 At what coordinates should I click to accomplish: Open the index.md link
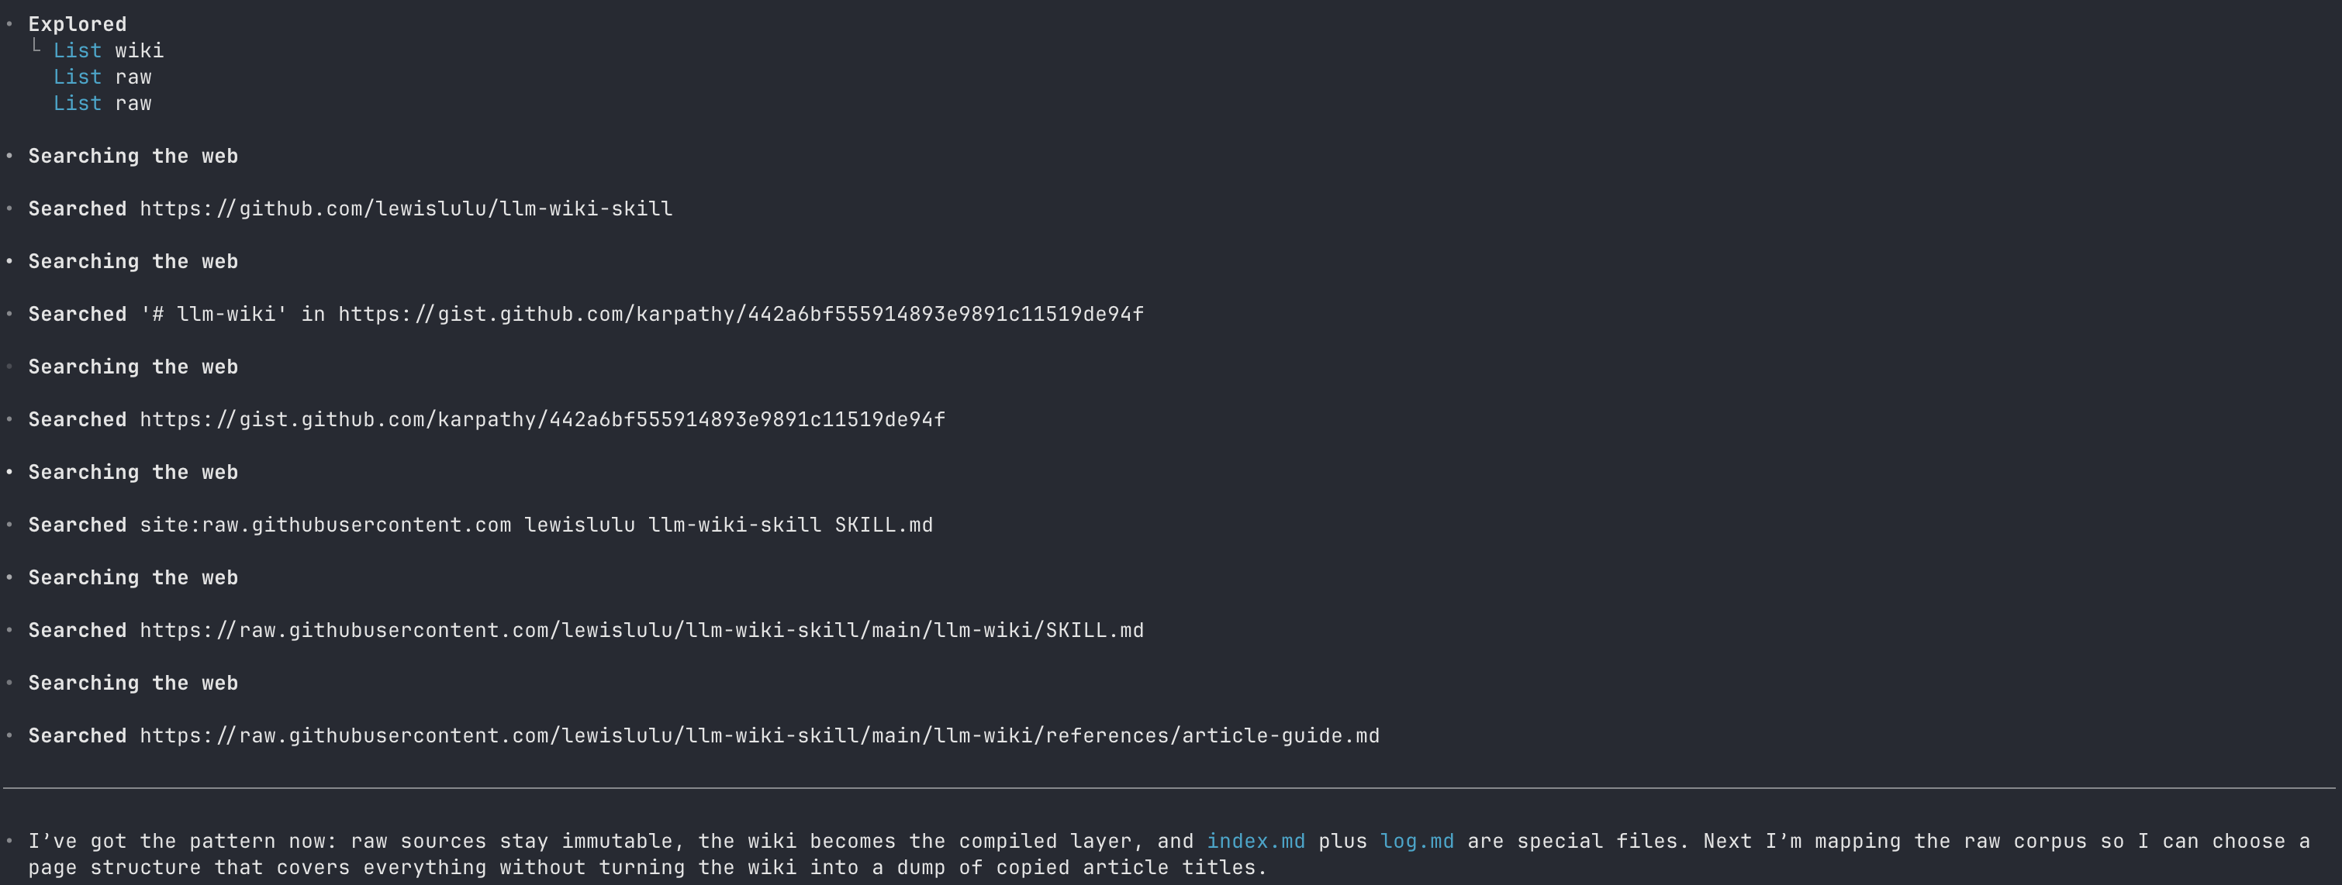click(x=1255, y=842)
